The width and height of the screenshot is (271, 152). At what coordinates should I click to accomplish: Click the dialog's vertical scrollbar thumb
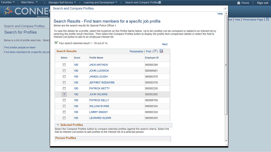pyautogui.click(x=226, y=65)
